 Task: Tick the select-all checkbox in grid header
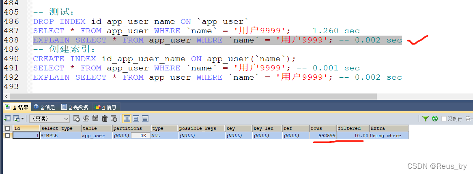point(8,128)
